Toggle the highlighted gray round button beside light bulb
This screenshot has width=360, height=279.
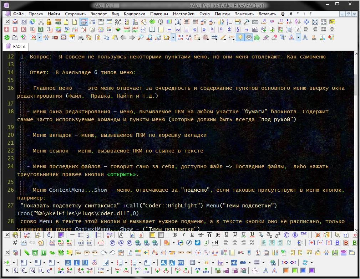coord(249,37)
